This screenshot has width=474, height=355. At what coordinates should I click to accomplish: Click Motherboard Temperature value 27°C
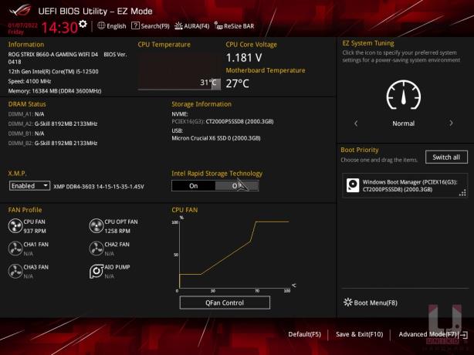[x=237, y=83]
